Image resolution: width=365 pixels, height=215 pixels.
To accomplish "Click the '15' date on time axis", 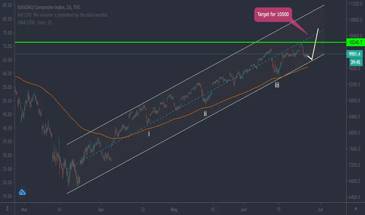I will click(278, 210).
